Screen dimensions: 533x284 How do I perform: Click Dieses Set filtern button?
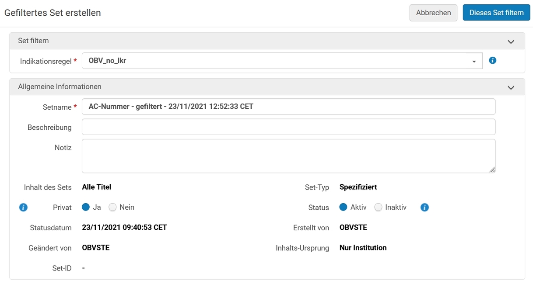[x=496, y=13]
